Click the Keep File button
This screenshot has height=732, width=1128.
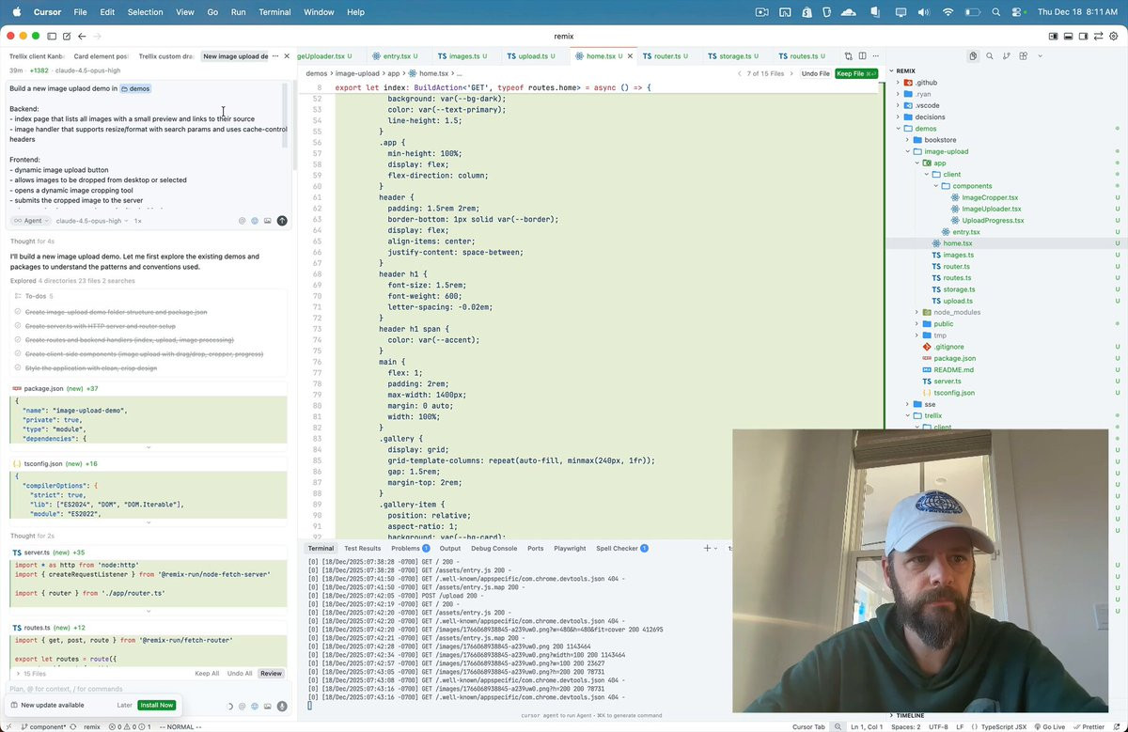point(855,73)
